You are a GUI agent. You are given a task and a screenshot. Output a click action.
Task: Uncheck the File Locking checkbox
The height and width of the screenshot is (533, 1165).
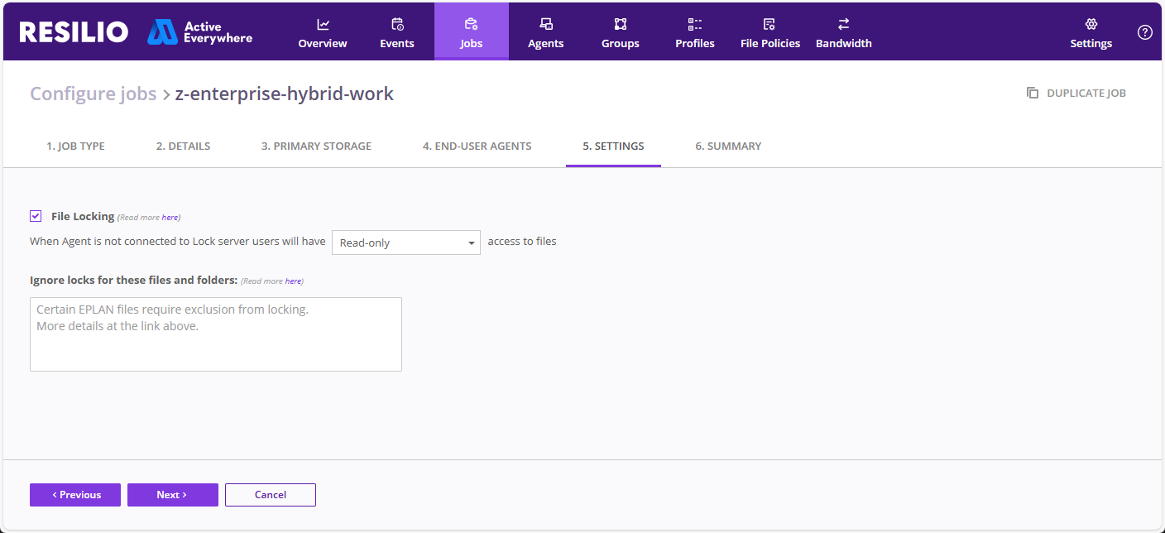click(x=36, y=216)
